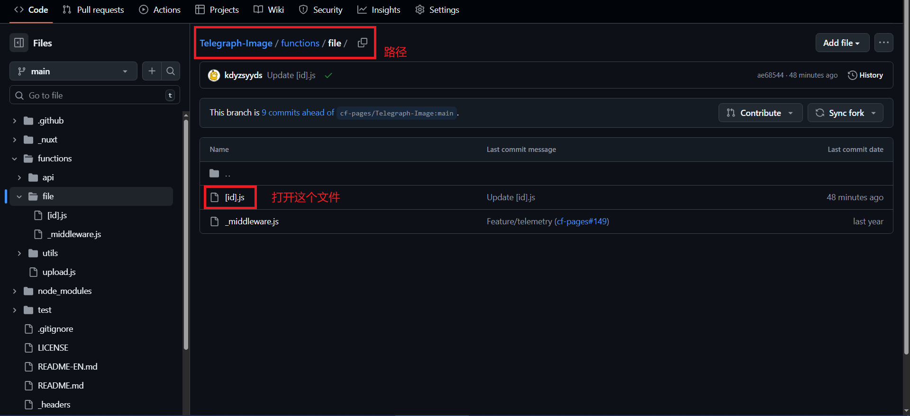This screenshot has width=910, height=416.
Task: Click the green commit status checkmark
Action: (328, 76)
